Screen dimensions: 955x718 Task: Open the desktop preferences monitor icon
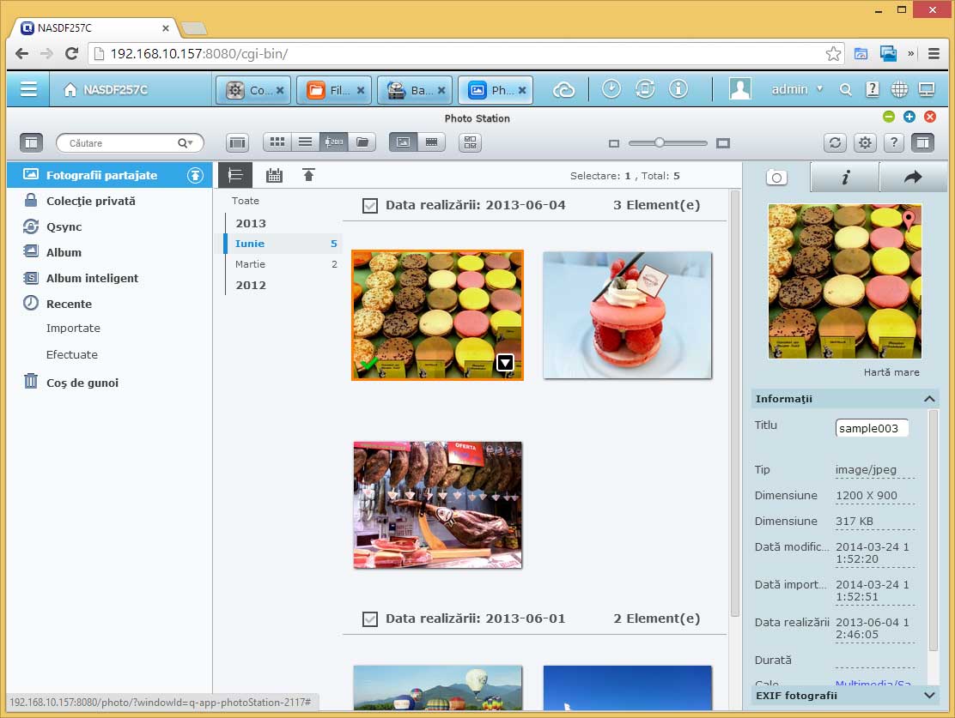[x=927, y=90]
